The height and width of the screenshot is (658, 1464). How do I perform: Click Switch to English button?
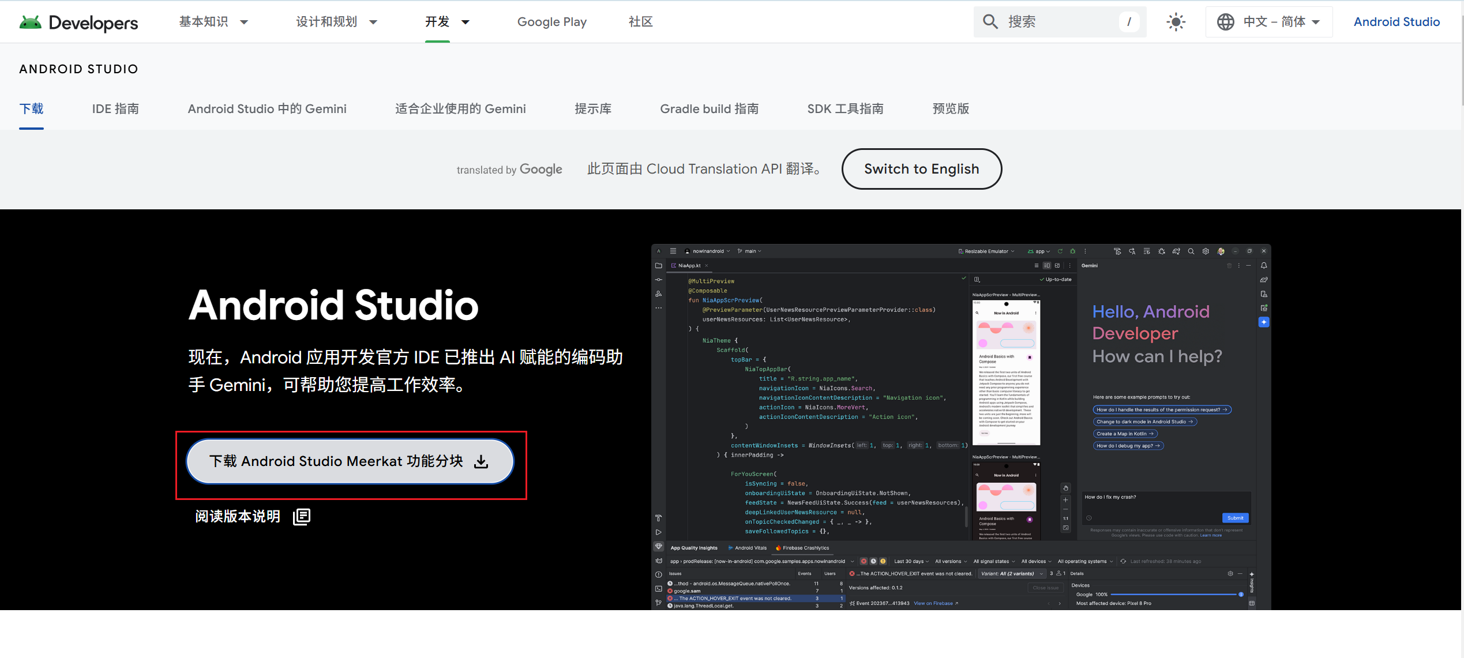click(x=922, y=169)
